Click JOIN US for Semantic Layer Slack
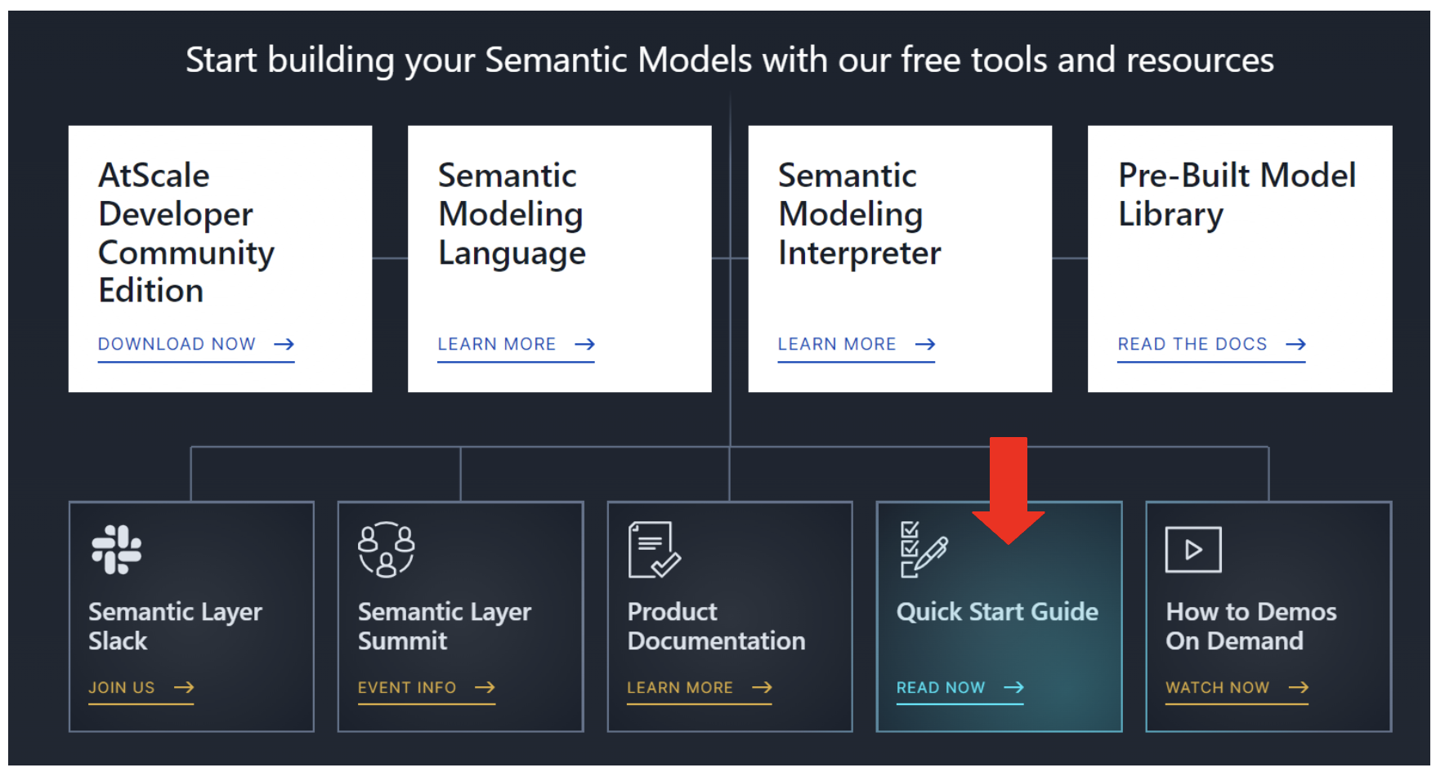The height and width of the screenshot is (781, 1445). (121, 687)
